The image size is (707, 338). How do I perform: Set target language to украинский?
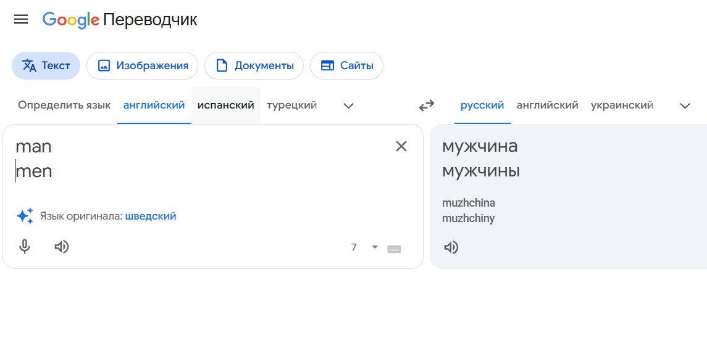pos(622,105)
